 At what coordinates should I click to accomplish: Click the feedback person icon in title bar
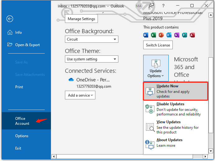click(x=151, y=6)
